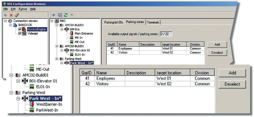Click the Parking West controller icon in the magnified callout
Screen dimensions: 254x117
coord(18,93)
